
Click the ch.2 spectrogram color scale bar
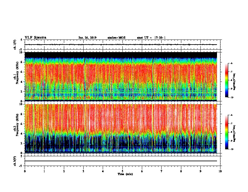click(x=226, y=132)
